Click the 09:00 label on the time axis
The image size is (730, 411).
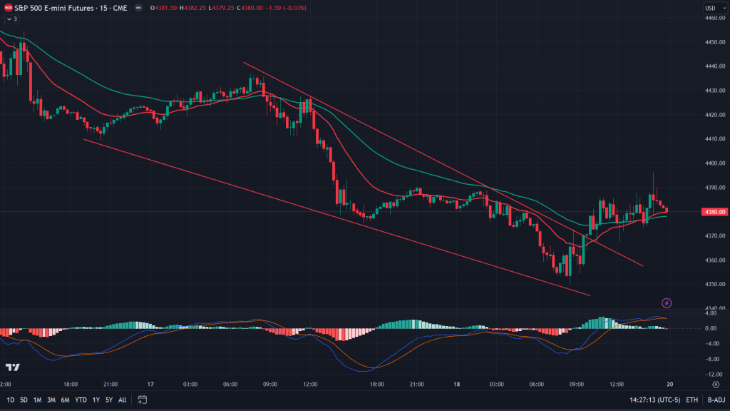coord(269,384)
